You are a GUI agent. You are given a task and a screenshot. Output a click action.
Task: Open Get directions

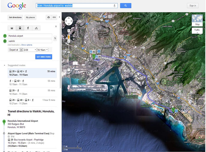pos(15,17)
